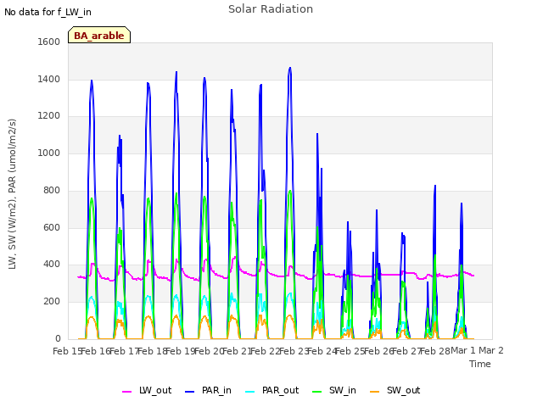Click the Feb 18 x-axis tick label

153,351
